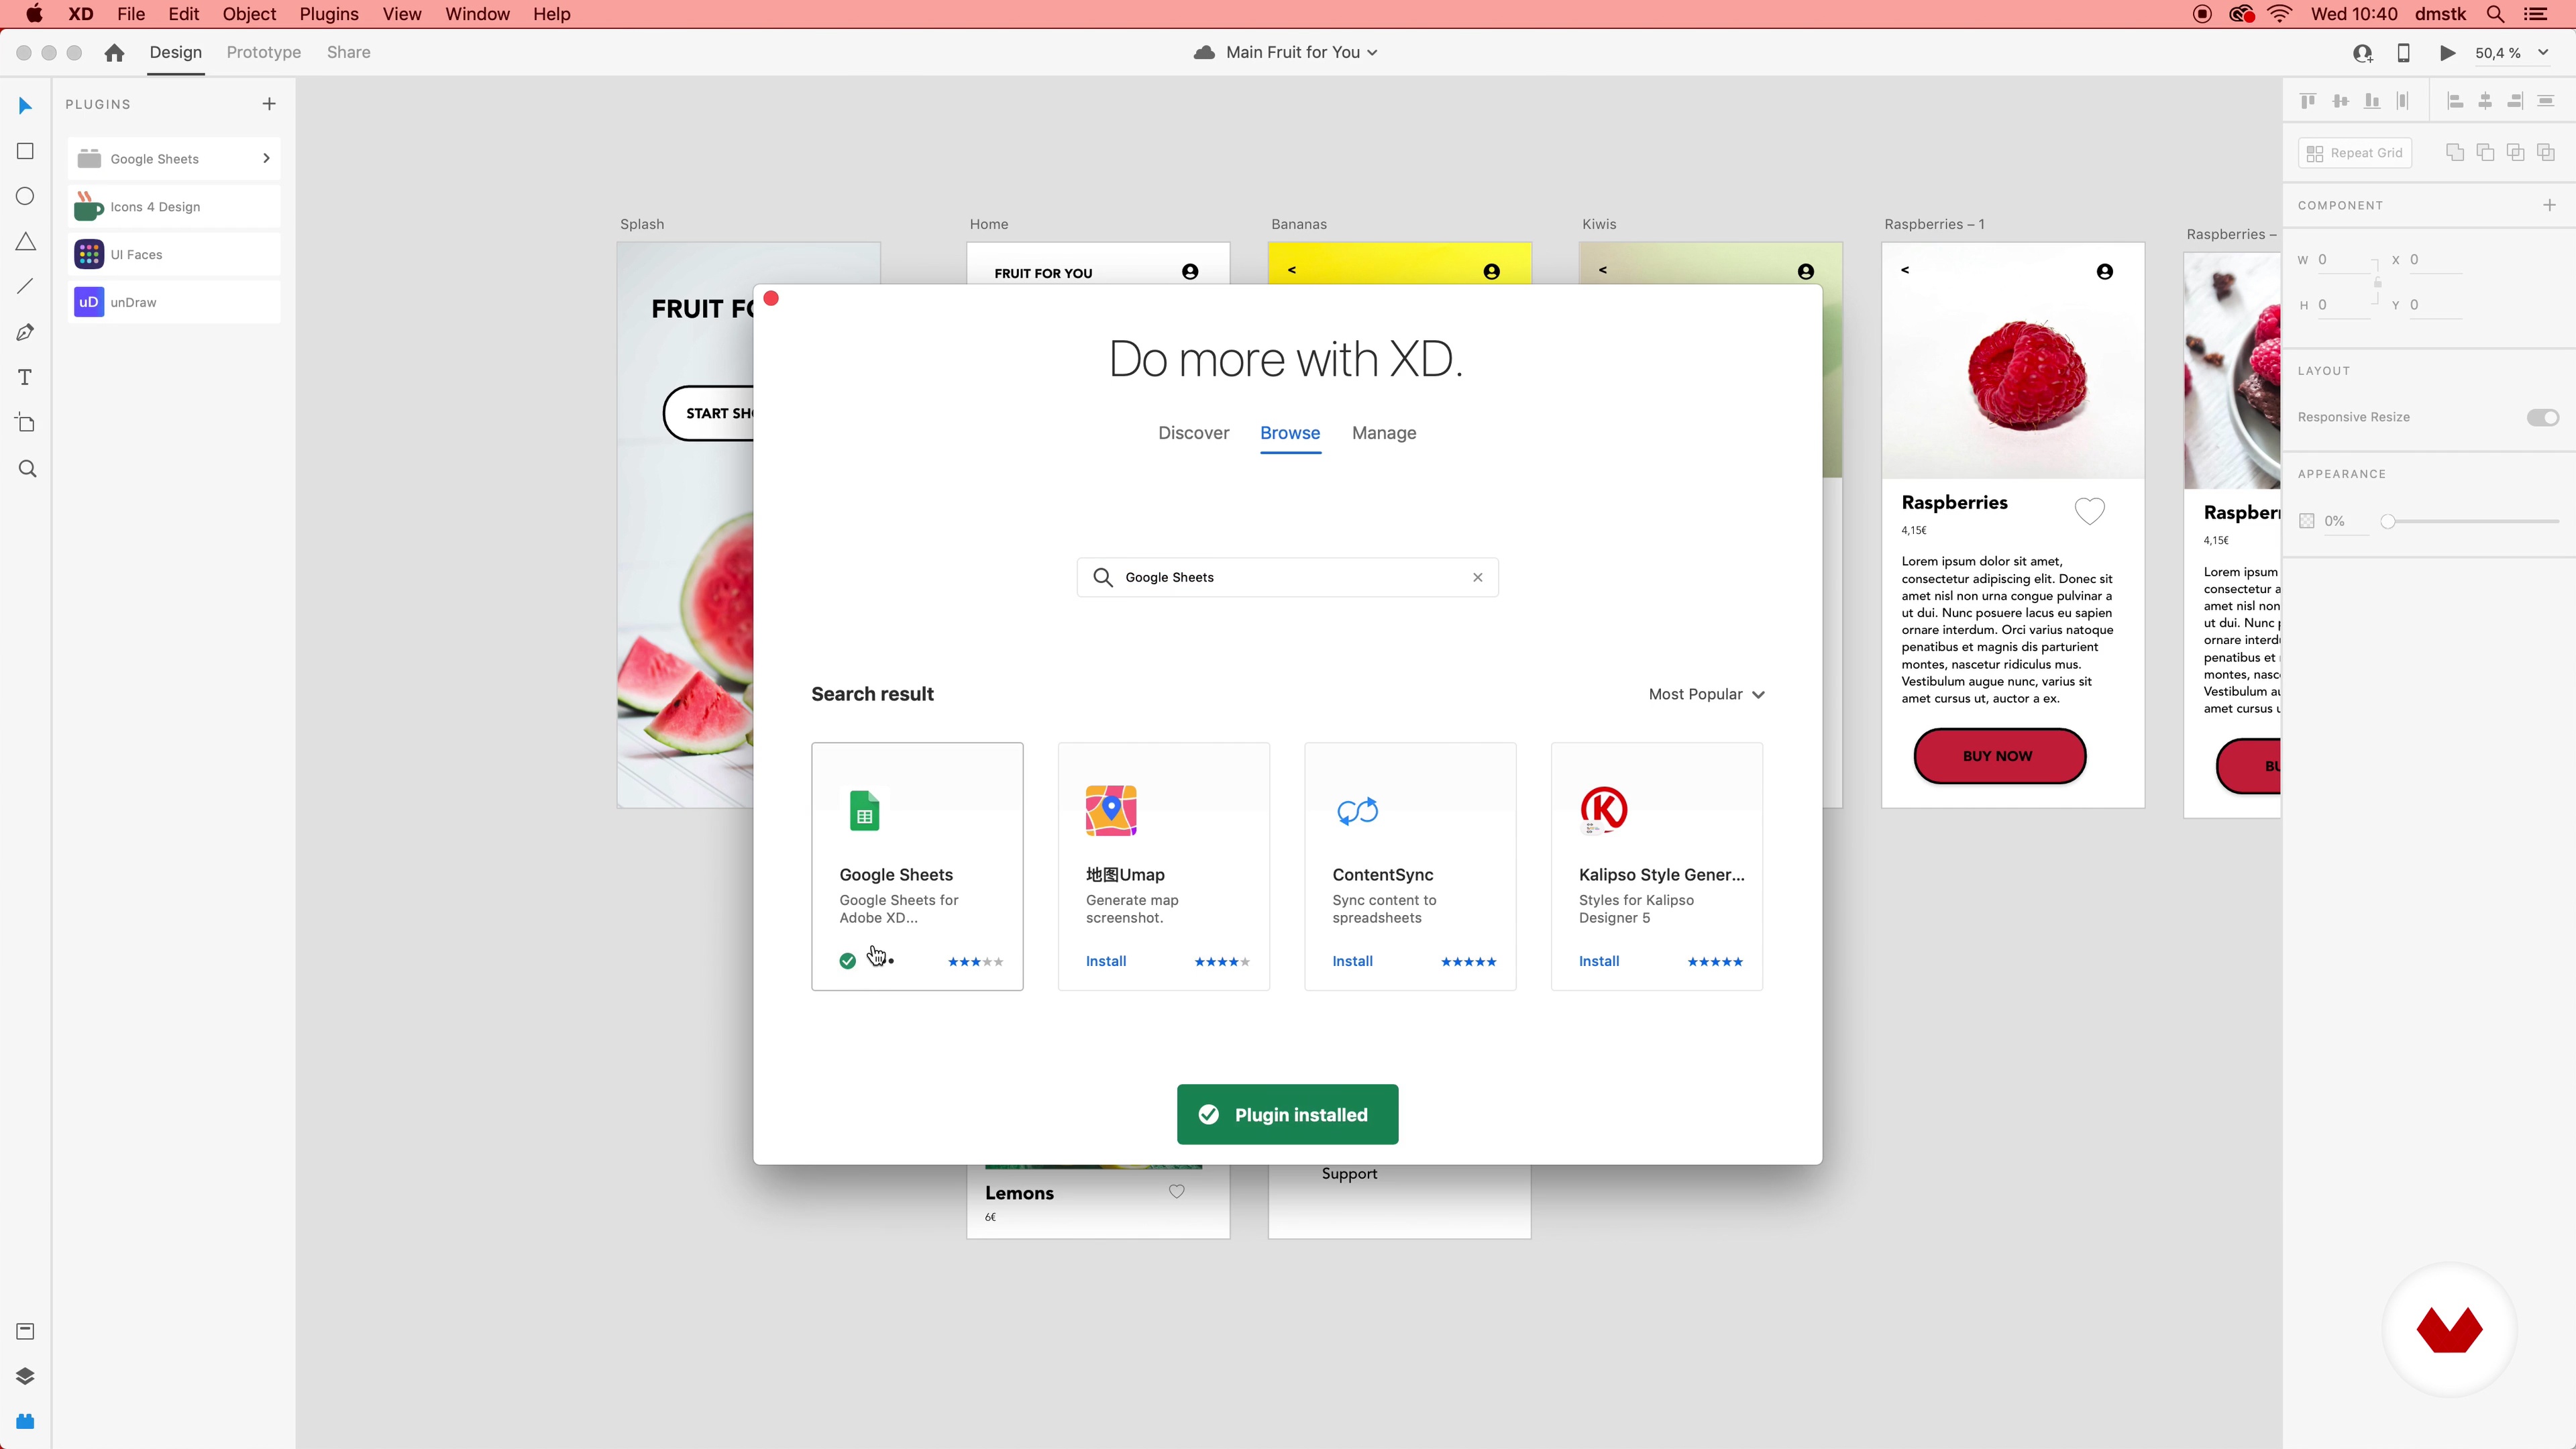This screenshot has width=2576, height=1449.
Task: Toggle Responsive Resize switch
Action: click(2542, 417)
